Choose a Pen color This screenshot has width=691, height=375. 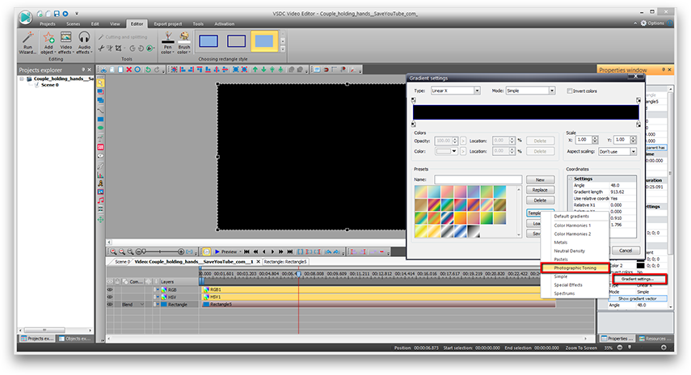point(167,43)
